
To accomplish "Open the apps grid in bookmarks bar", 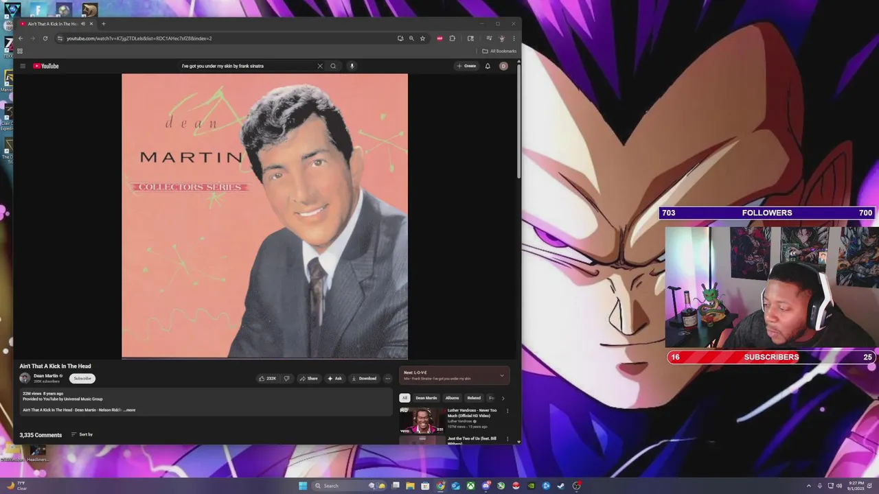I will click(20, 51).
